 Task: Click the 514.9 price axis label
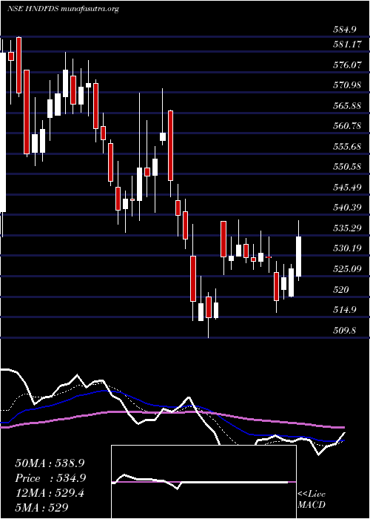pos(344,310)
